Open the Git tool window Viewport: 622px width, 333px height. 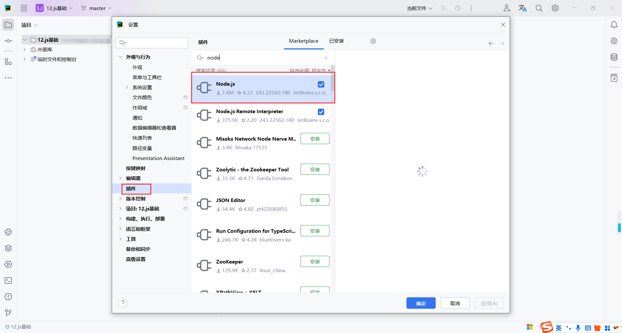8,313
